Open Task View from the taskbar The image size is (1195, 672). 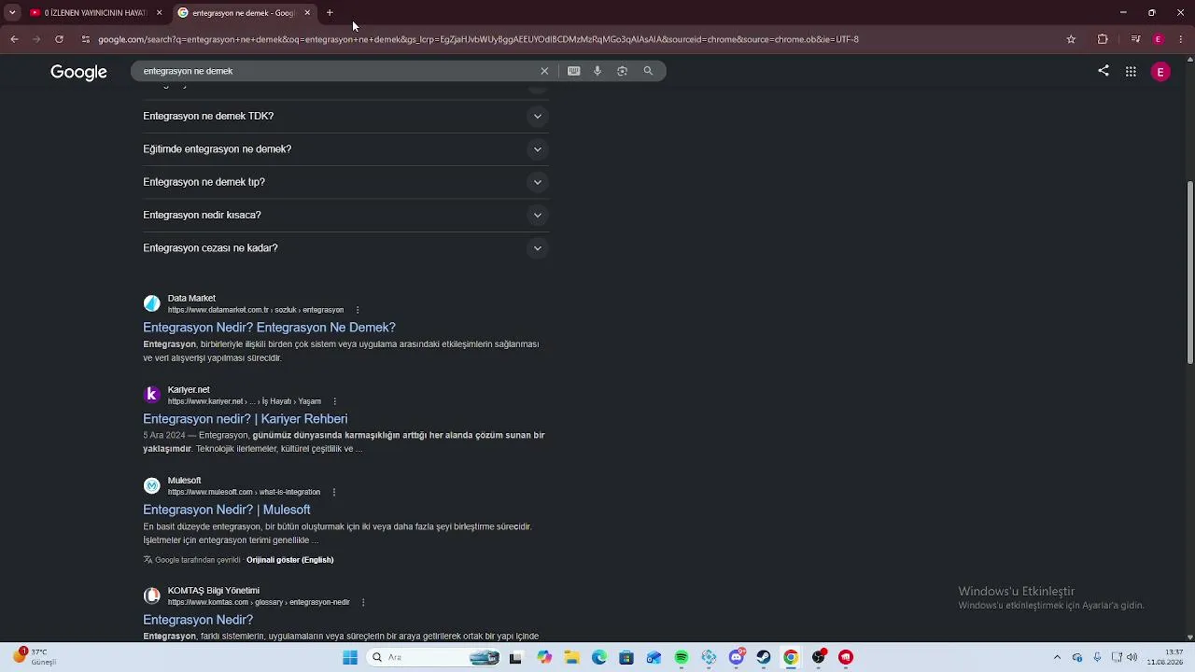(515, 657)
